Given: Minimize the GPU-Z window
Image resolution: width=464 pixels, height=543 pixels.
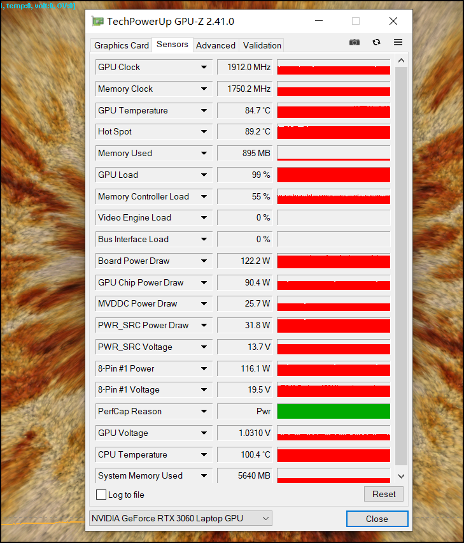Looking at the screenshot, I should point(319,21).
